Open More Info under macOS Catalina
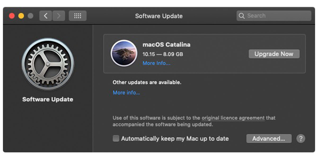Image resolution: width=318 pixels, height=159 pixels. click(156, 63)
